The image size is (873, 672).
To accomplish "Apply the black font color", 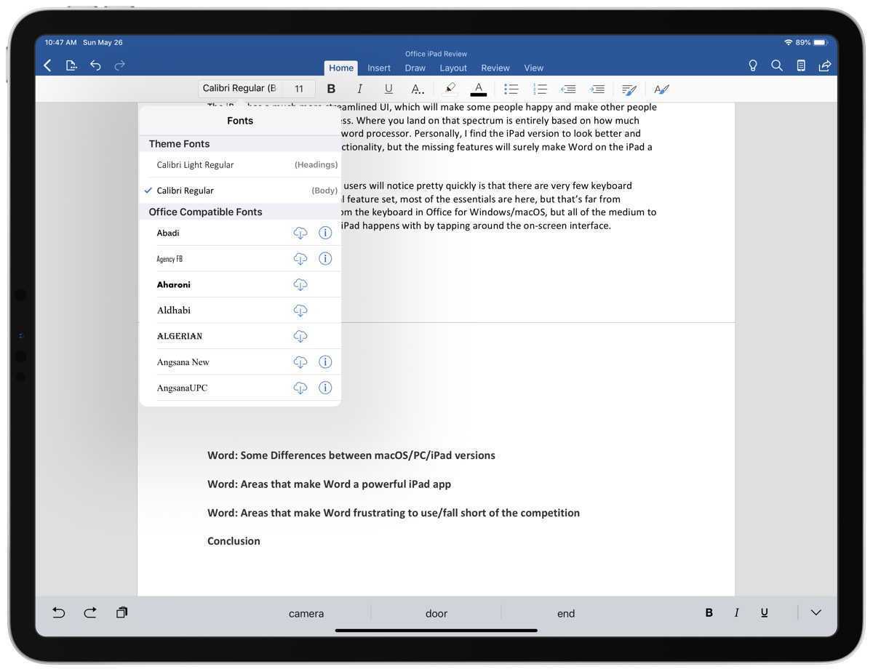I will [478, 89].
